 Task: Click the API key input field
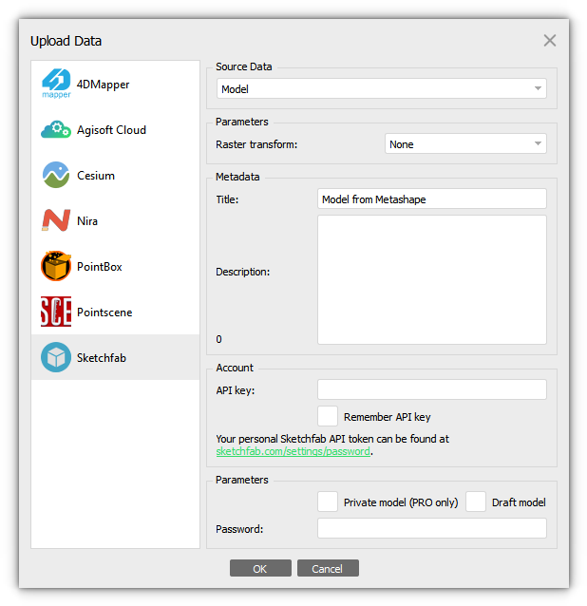pyautogui.click(x=431, y=389)
